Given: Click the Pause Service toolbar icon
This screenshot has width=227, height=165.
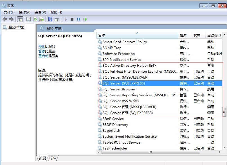Looking at the screenshot, I should pos(78,19).
